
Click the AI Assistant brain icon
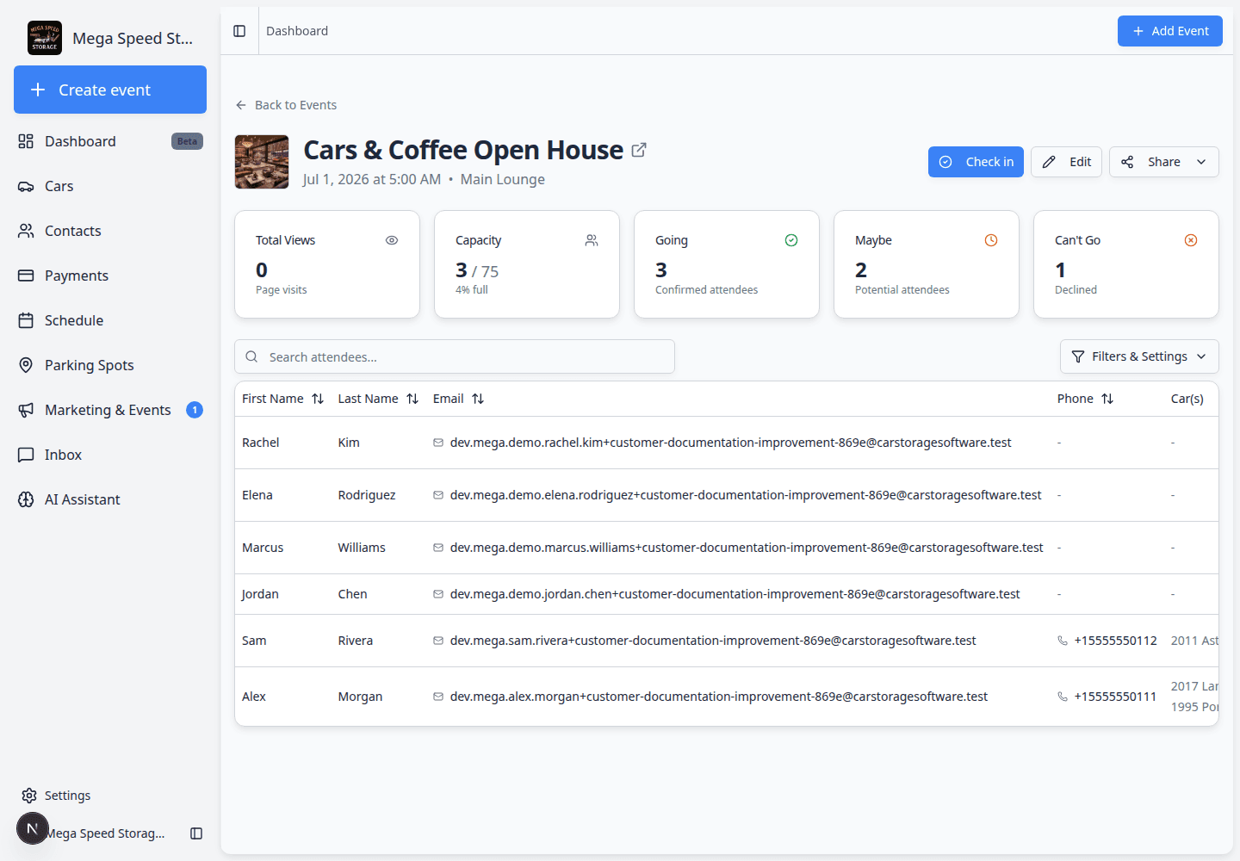[x=26, y=499]
